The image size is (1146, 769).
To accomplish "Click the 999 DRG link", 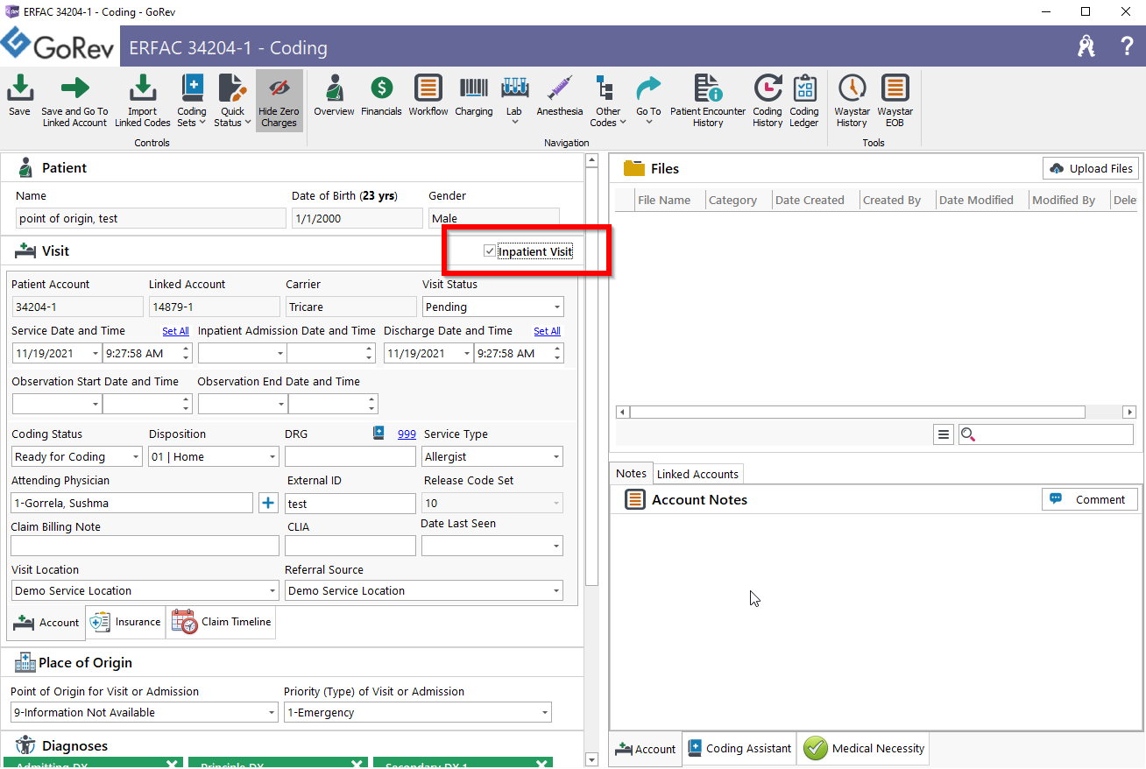I will point(407,434).
